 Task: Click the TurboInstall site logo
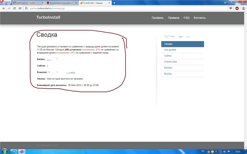(48, 17)
